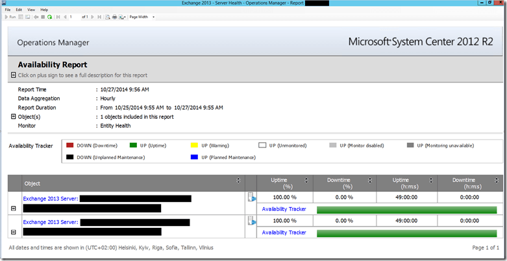The image size is (507, 261).
Task: Click the Stop rendering icon
Action: (x=42, y=17)
